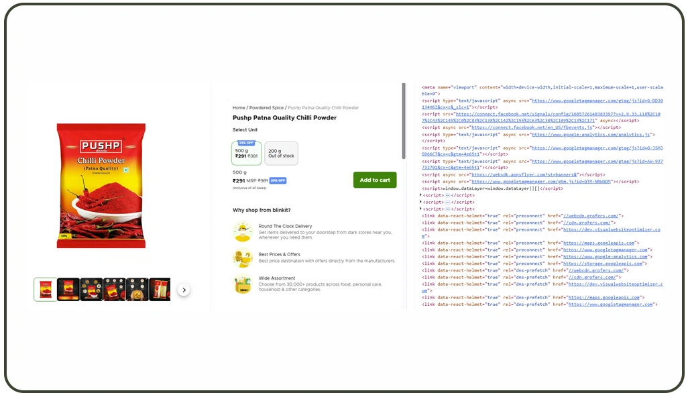Click the 'Best Prices & Offers' title

pyautogui.click(x=279, y=254)
